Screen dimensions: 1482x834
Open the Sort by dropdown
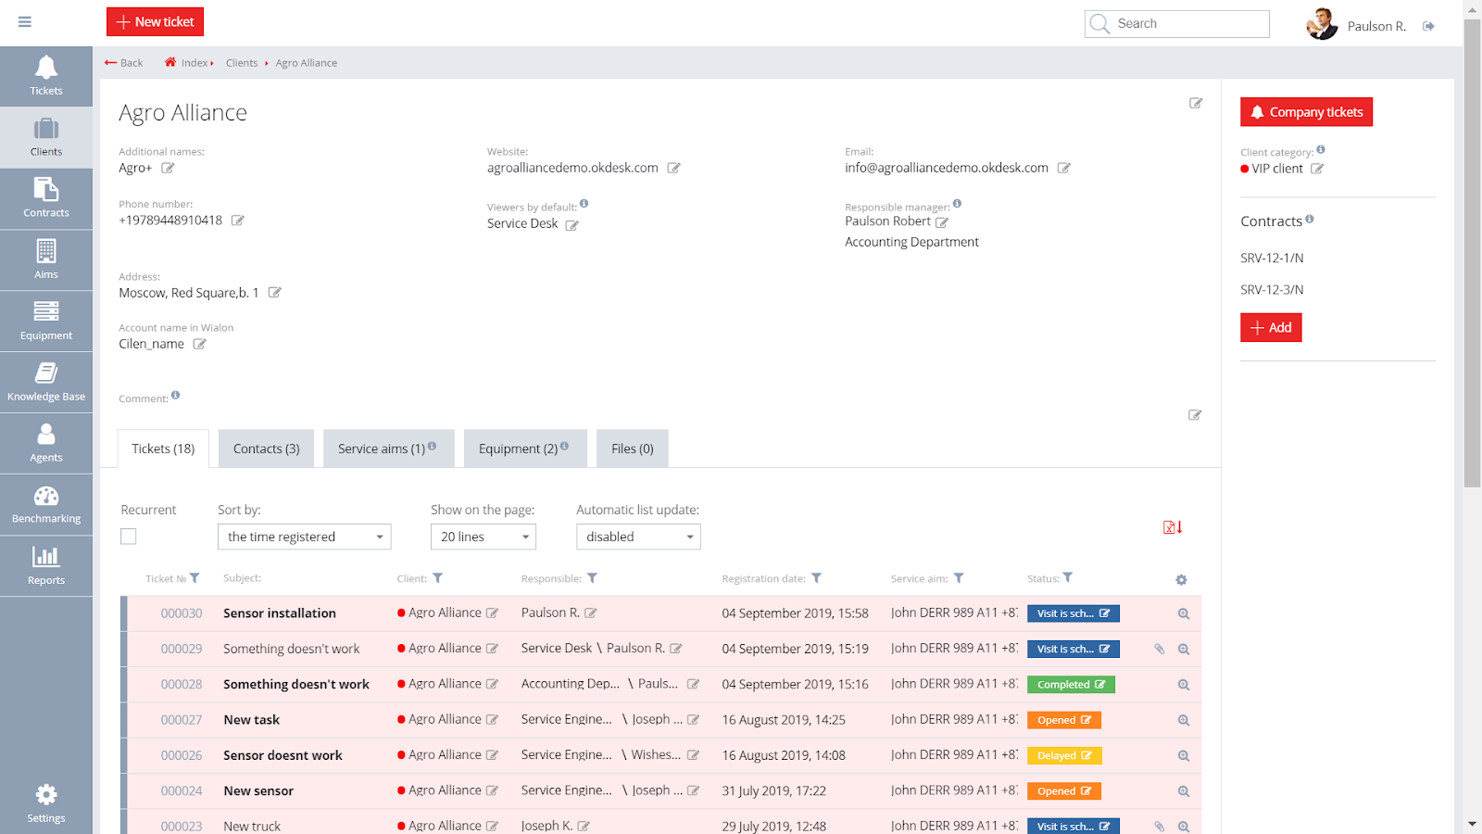click(x=304, y=536)
